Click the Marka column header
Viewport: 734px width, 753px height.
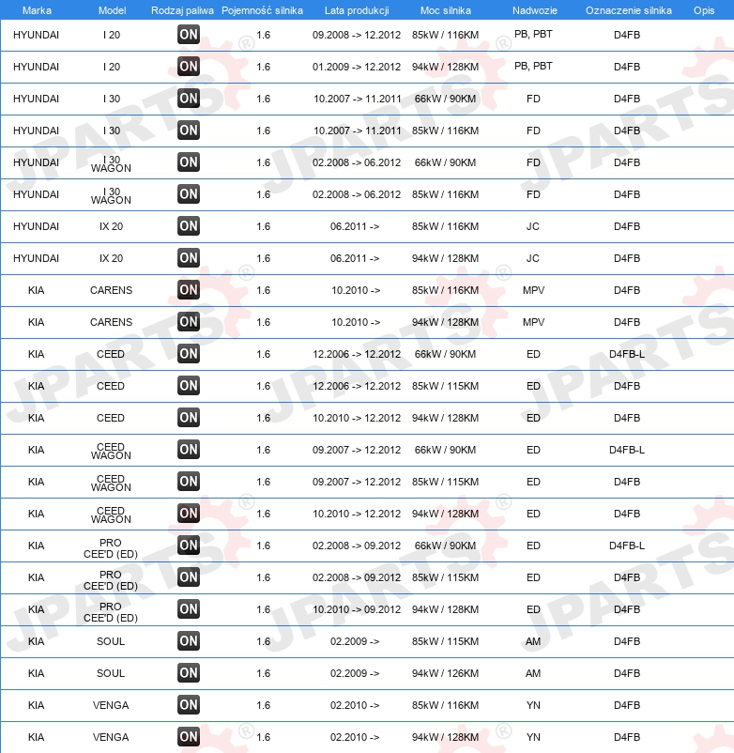[x=37, y=10]
